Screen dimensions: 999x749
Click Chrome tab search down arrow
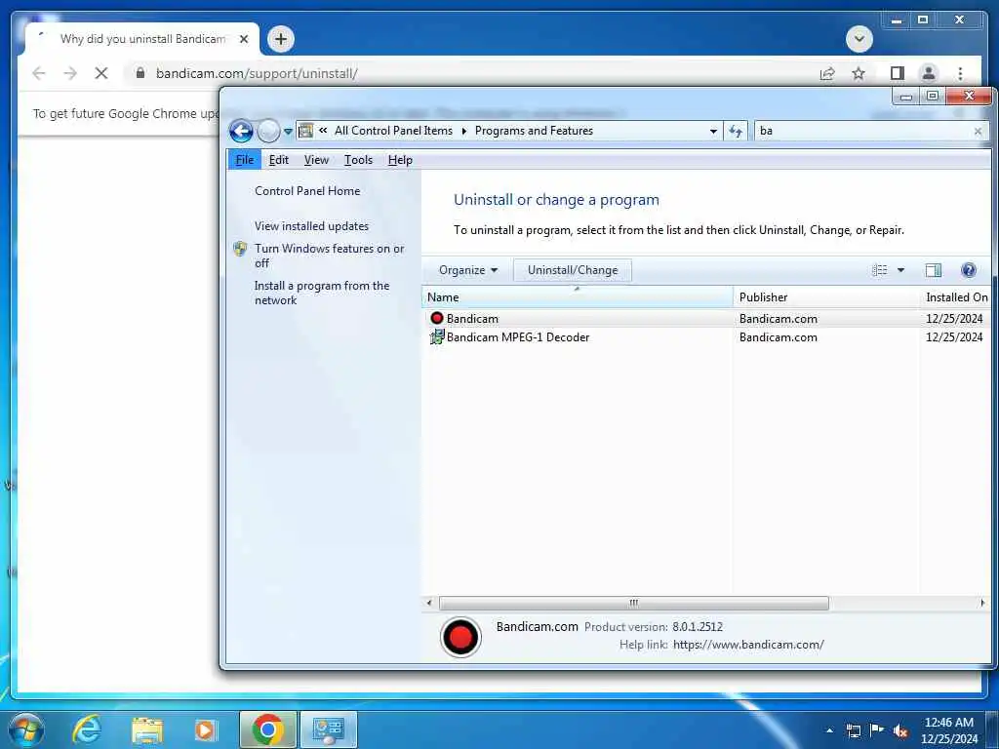point(859,39)
